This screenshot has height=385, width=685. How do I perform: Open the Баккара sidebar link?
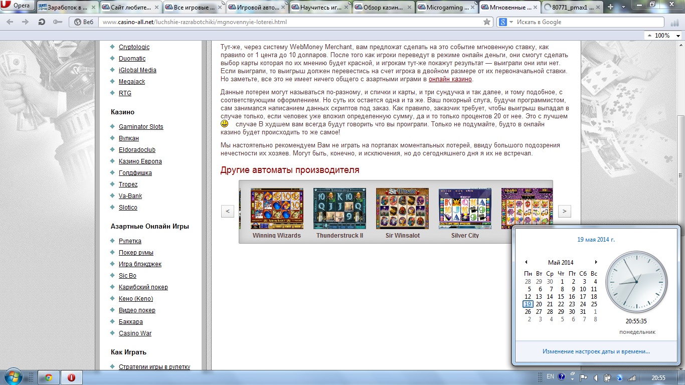pos(131,322)
